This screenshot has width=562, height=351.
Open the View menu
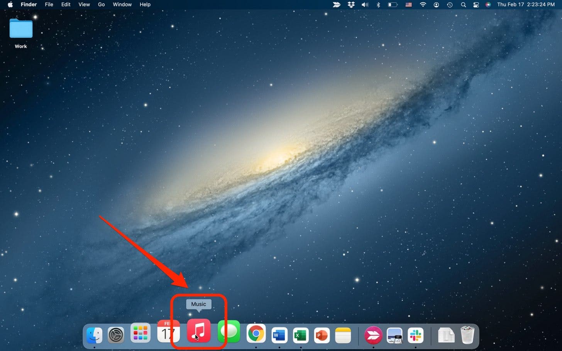[x=84, y=5]
